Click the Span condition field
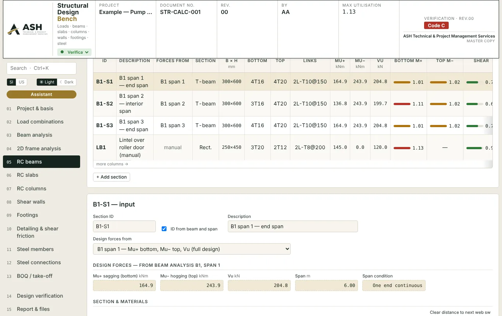This screenshot has height=316, width=502. tap(394, 286)
